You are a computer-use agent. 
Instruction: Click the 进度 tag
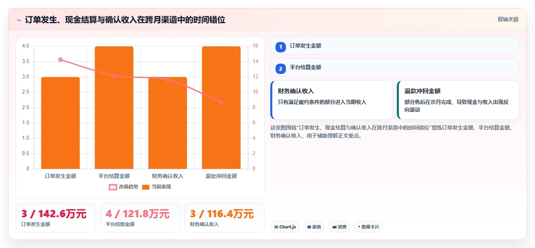pyautogui.click(x=339, y=227)
